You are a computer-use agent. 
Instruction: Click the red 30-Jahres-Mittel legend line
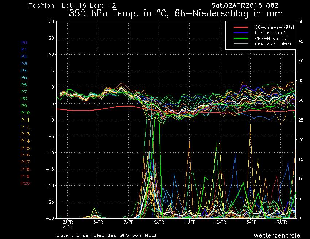241,27
